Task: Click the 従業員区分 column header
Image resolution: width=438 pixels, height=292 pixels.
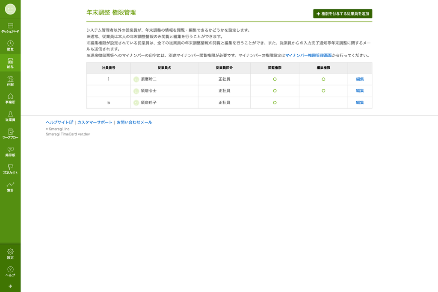Action: [x=224, y=68]
